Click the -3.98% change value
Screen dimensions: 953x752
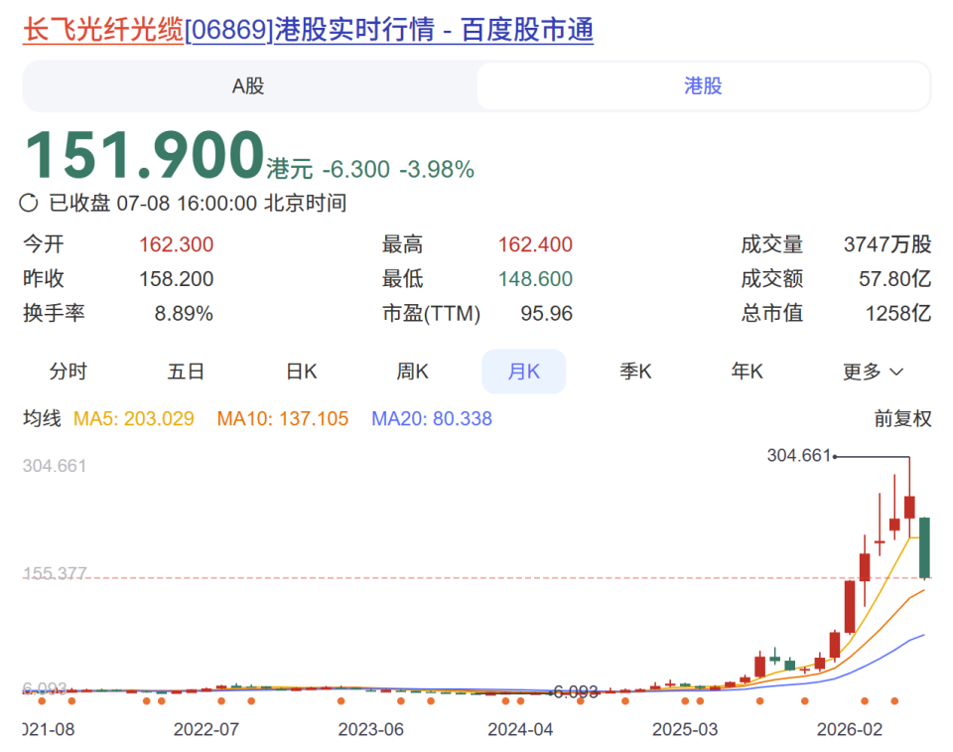pos(437,169)
